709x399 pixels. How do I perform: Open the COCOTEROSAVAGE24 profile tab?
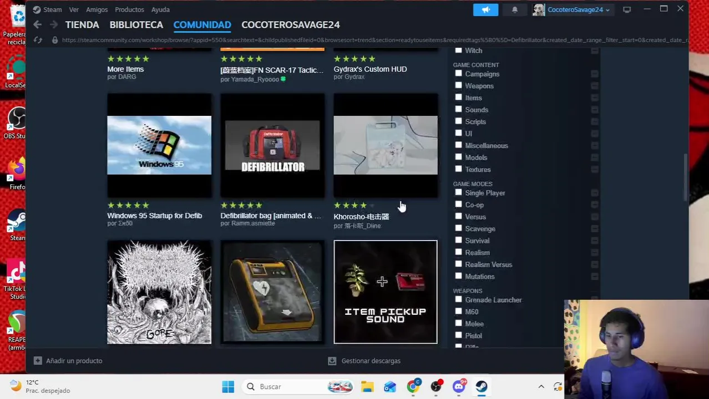290,25
